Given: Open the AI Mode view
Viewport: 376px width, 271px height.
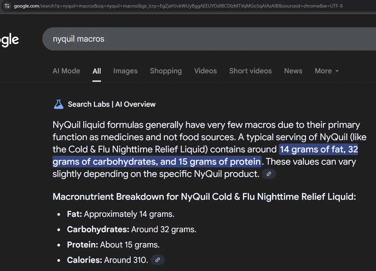Looking at the screenshot, I should point(66,71).
